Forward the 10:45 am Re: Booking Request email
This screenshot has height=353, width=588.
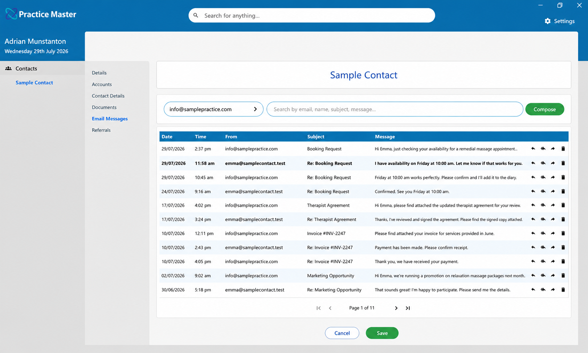[x=553, y=177]
